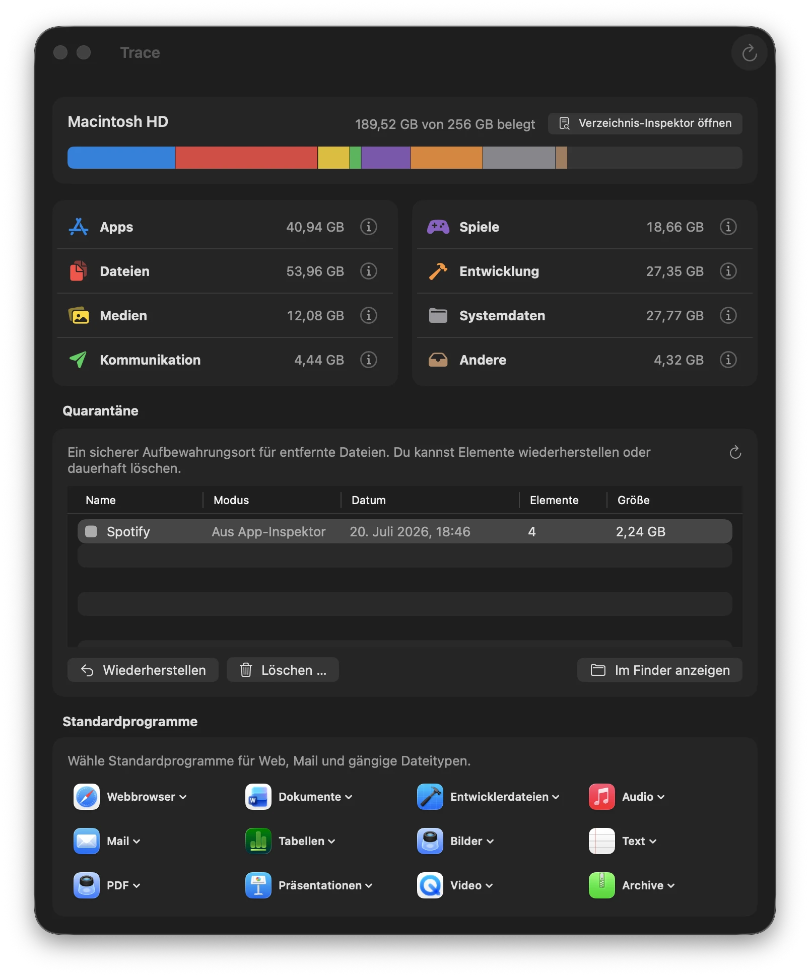
Task: Click the Apps category icon
Action: click(x=79, y=227)
